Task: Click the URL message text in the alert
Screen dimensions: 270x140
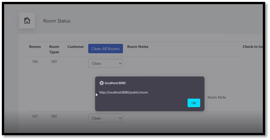Action: pos(124,92)
